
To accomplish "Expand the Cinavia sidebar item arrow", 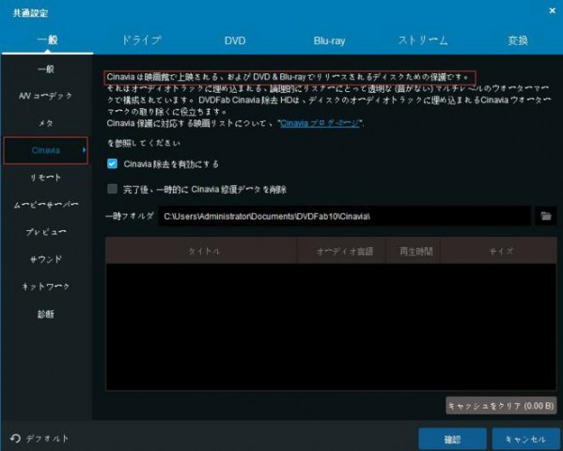I will click(84, 150).
